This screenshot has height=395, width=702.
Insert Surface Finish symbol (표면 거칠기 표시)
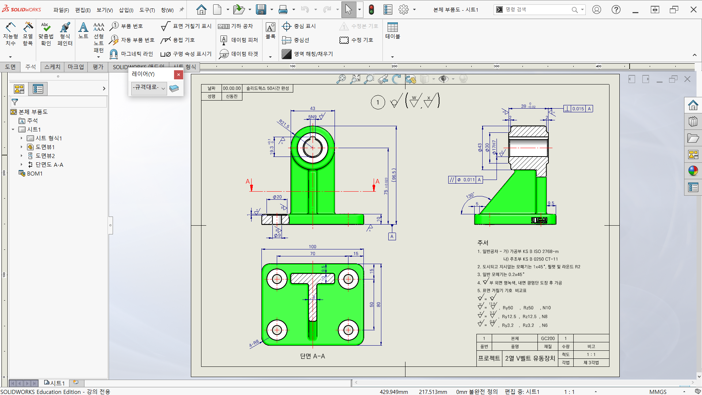(186, 26)
